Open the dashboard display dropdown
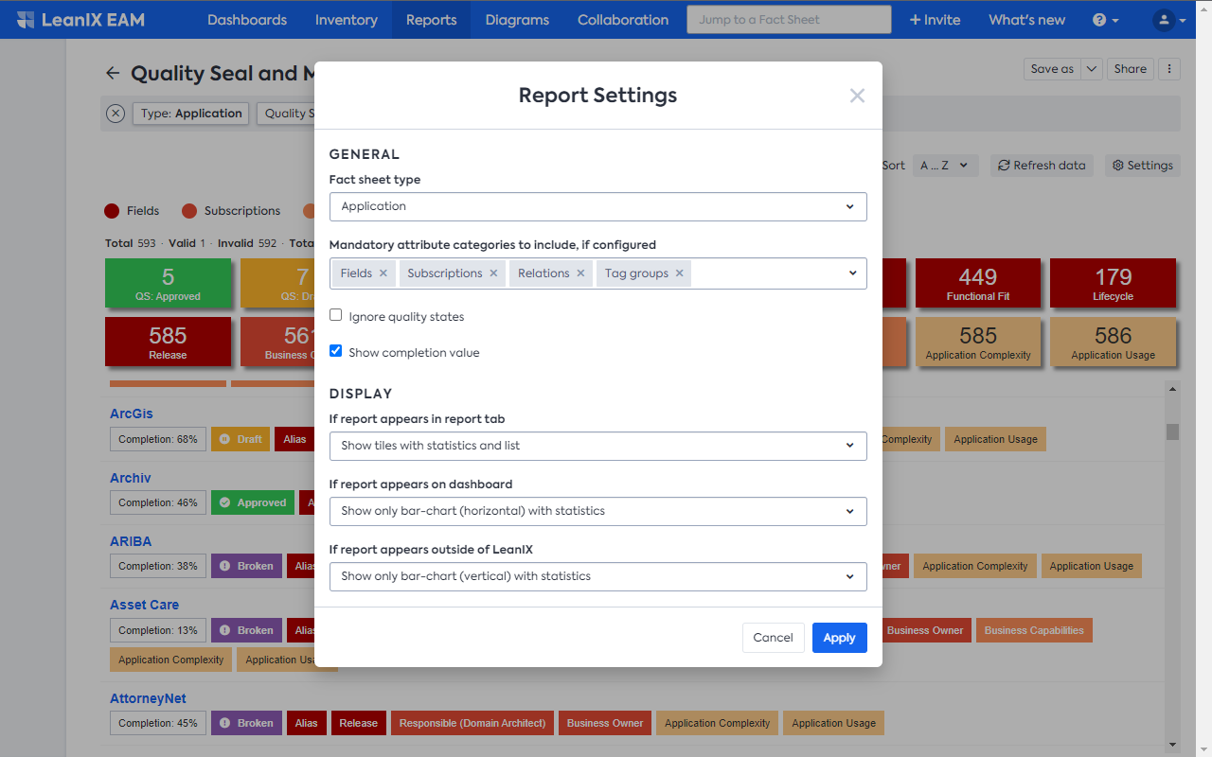This screenshot has width=1212, height=757. pyautogui.click(x=598, y=511)
